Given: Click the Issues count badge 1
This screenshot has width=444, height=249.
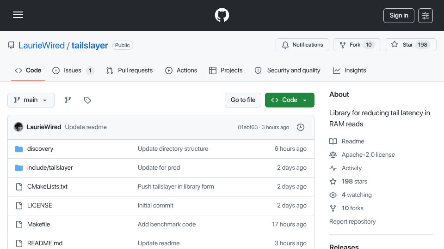Looking at the screenshot, I should click(x=90, y=70).
